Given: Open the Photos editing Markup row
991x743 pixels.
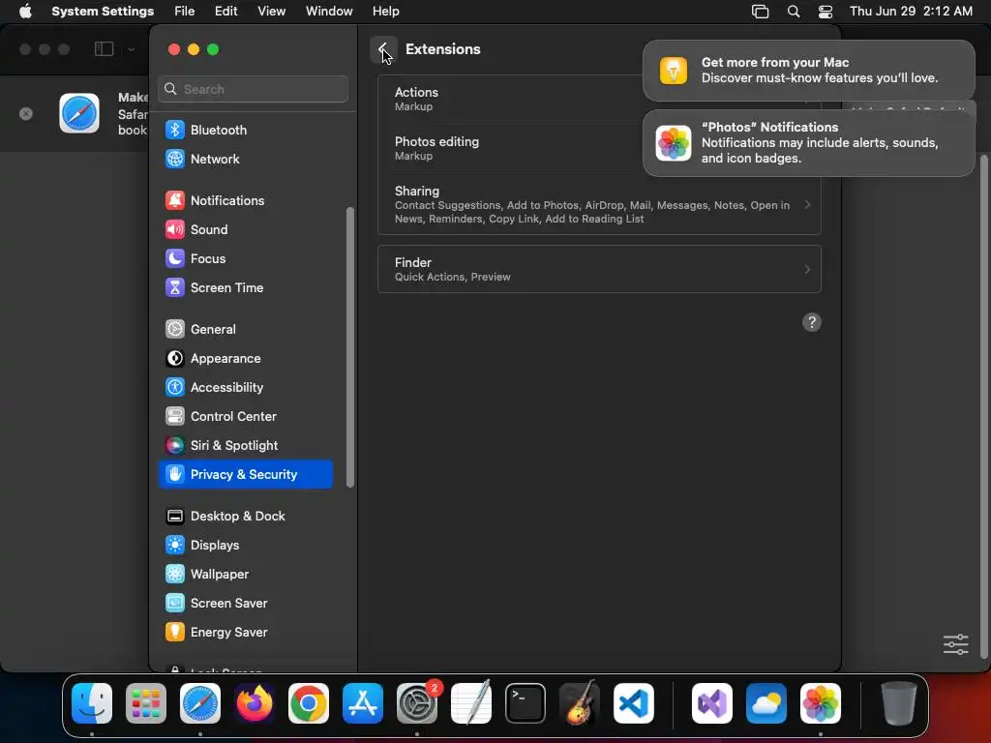Looking at the screenshot, I should coord(599,148).
